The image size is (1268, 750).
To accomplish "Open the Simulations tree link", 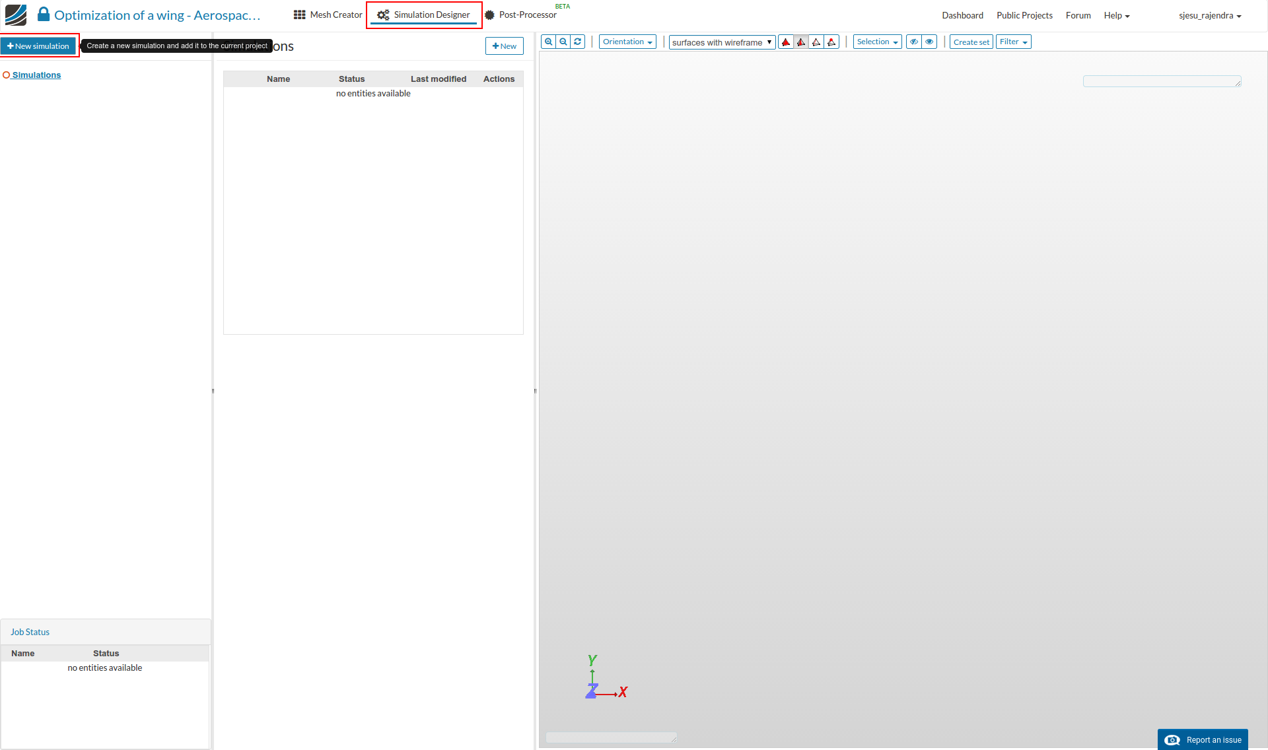I will [36, 75].
